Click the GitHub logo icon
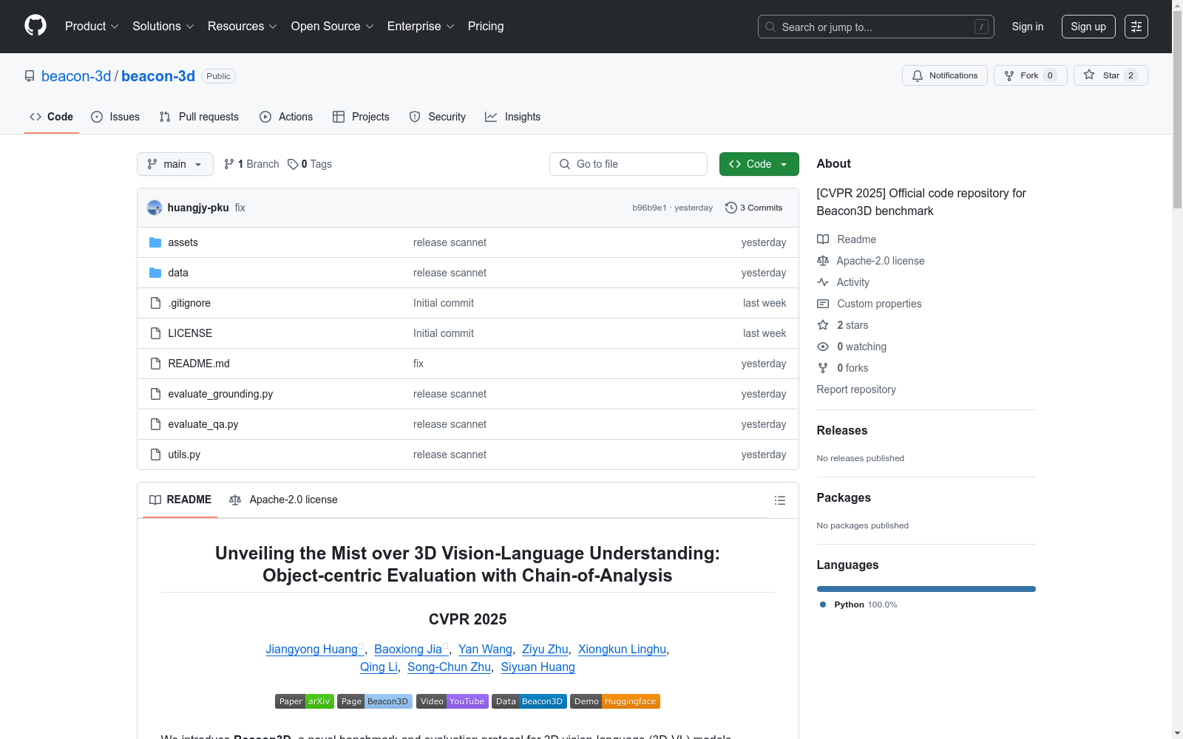 pyautogui.click(x=35, y=26)
